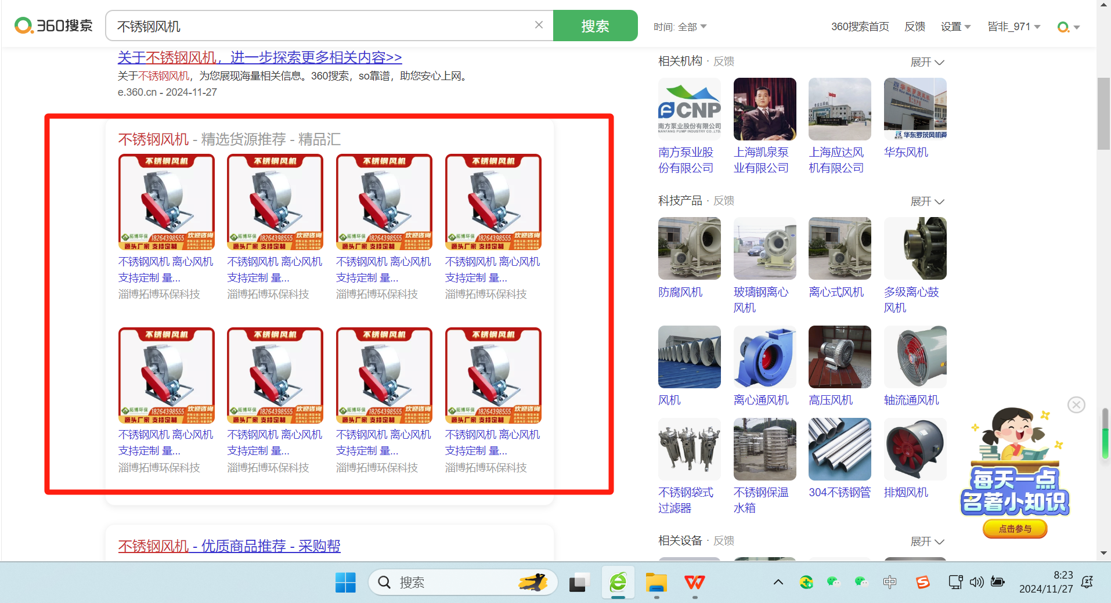
Task: Click the 360搜索 logo
Action: (x=53, y=26)
